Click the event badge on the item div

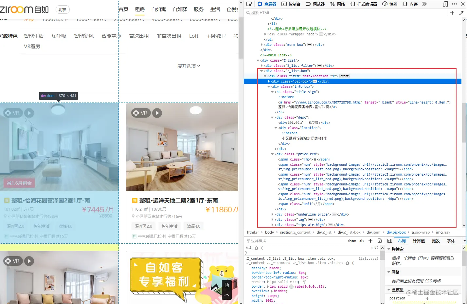point(344,76)
